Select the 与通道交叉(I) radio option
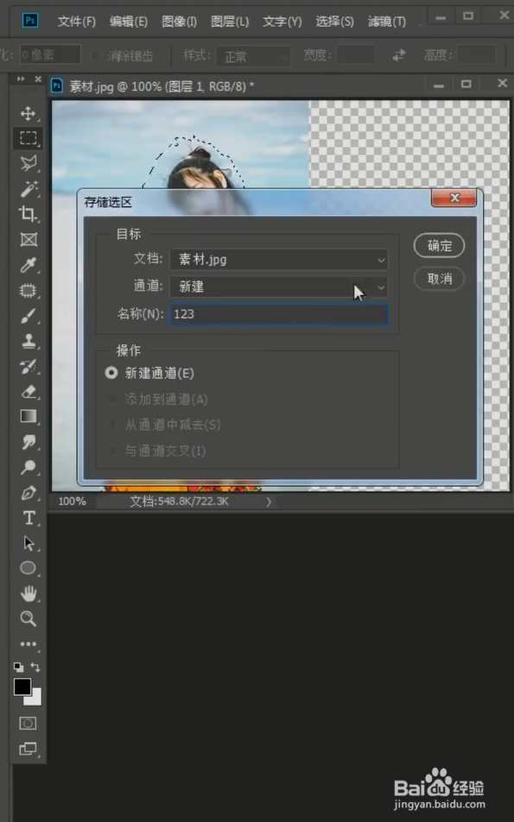Viewport: 514px width, 822px height. [x=111, y=451]
